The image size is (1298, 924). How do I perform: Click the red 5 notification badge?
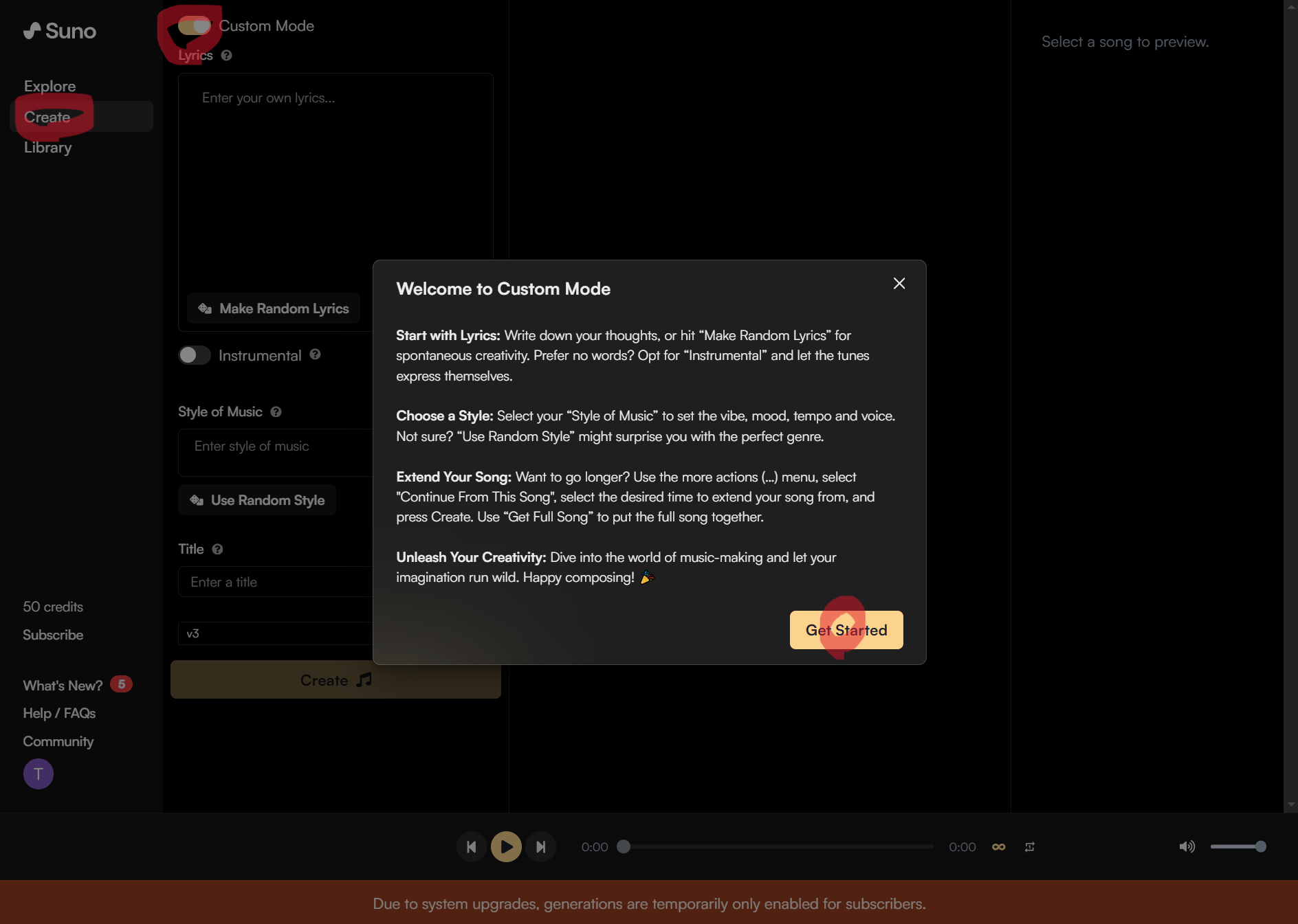tap(121, 684)
